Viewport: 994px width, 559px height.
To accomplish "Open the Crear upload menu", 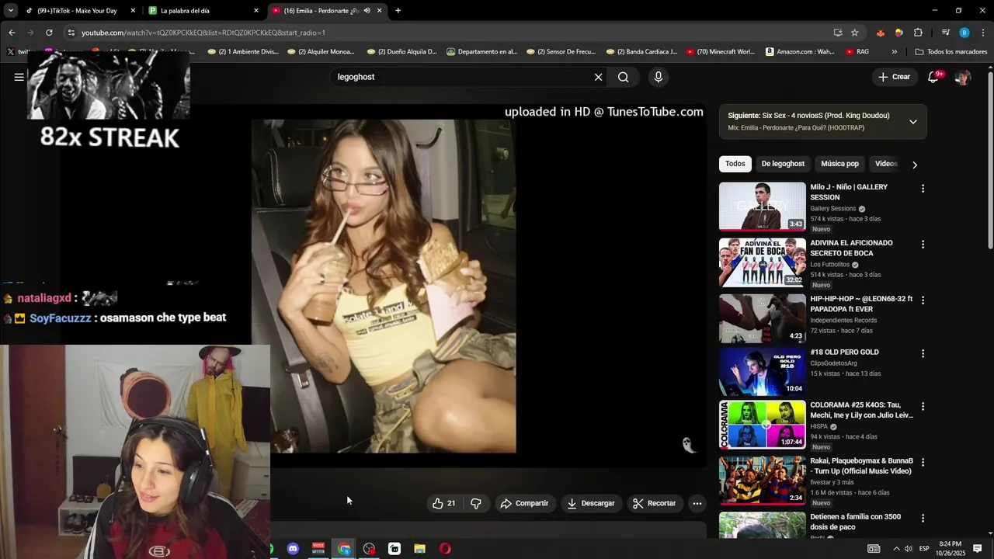I will coord(894,77).
